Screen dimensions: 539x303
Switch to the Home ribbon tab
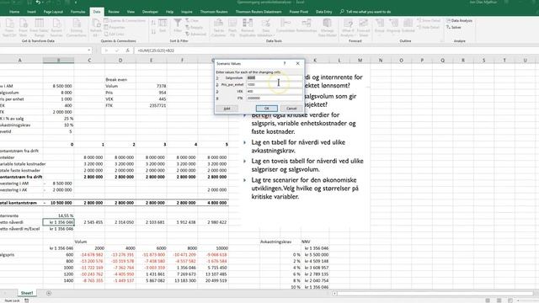coord(14,12)
